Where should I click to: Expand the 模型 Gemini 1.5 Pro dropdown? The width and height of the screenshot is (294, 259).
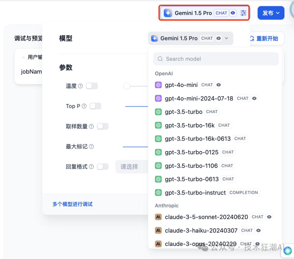(191, 38)
